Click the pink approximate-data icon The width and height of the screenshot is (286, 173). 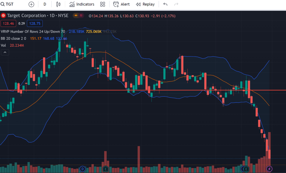pyautogui.click(x=81, y=16)
